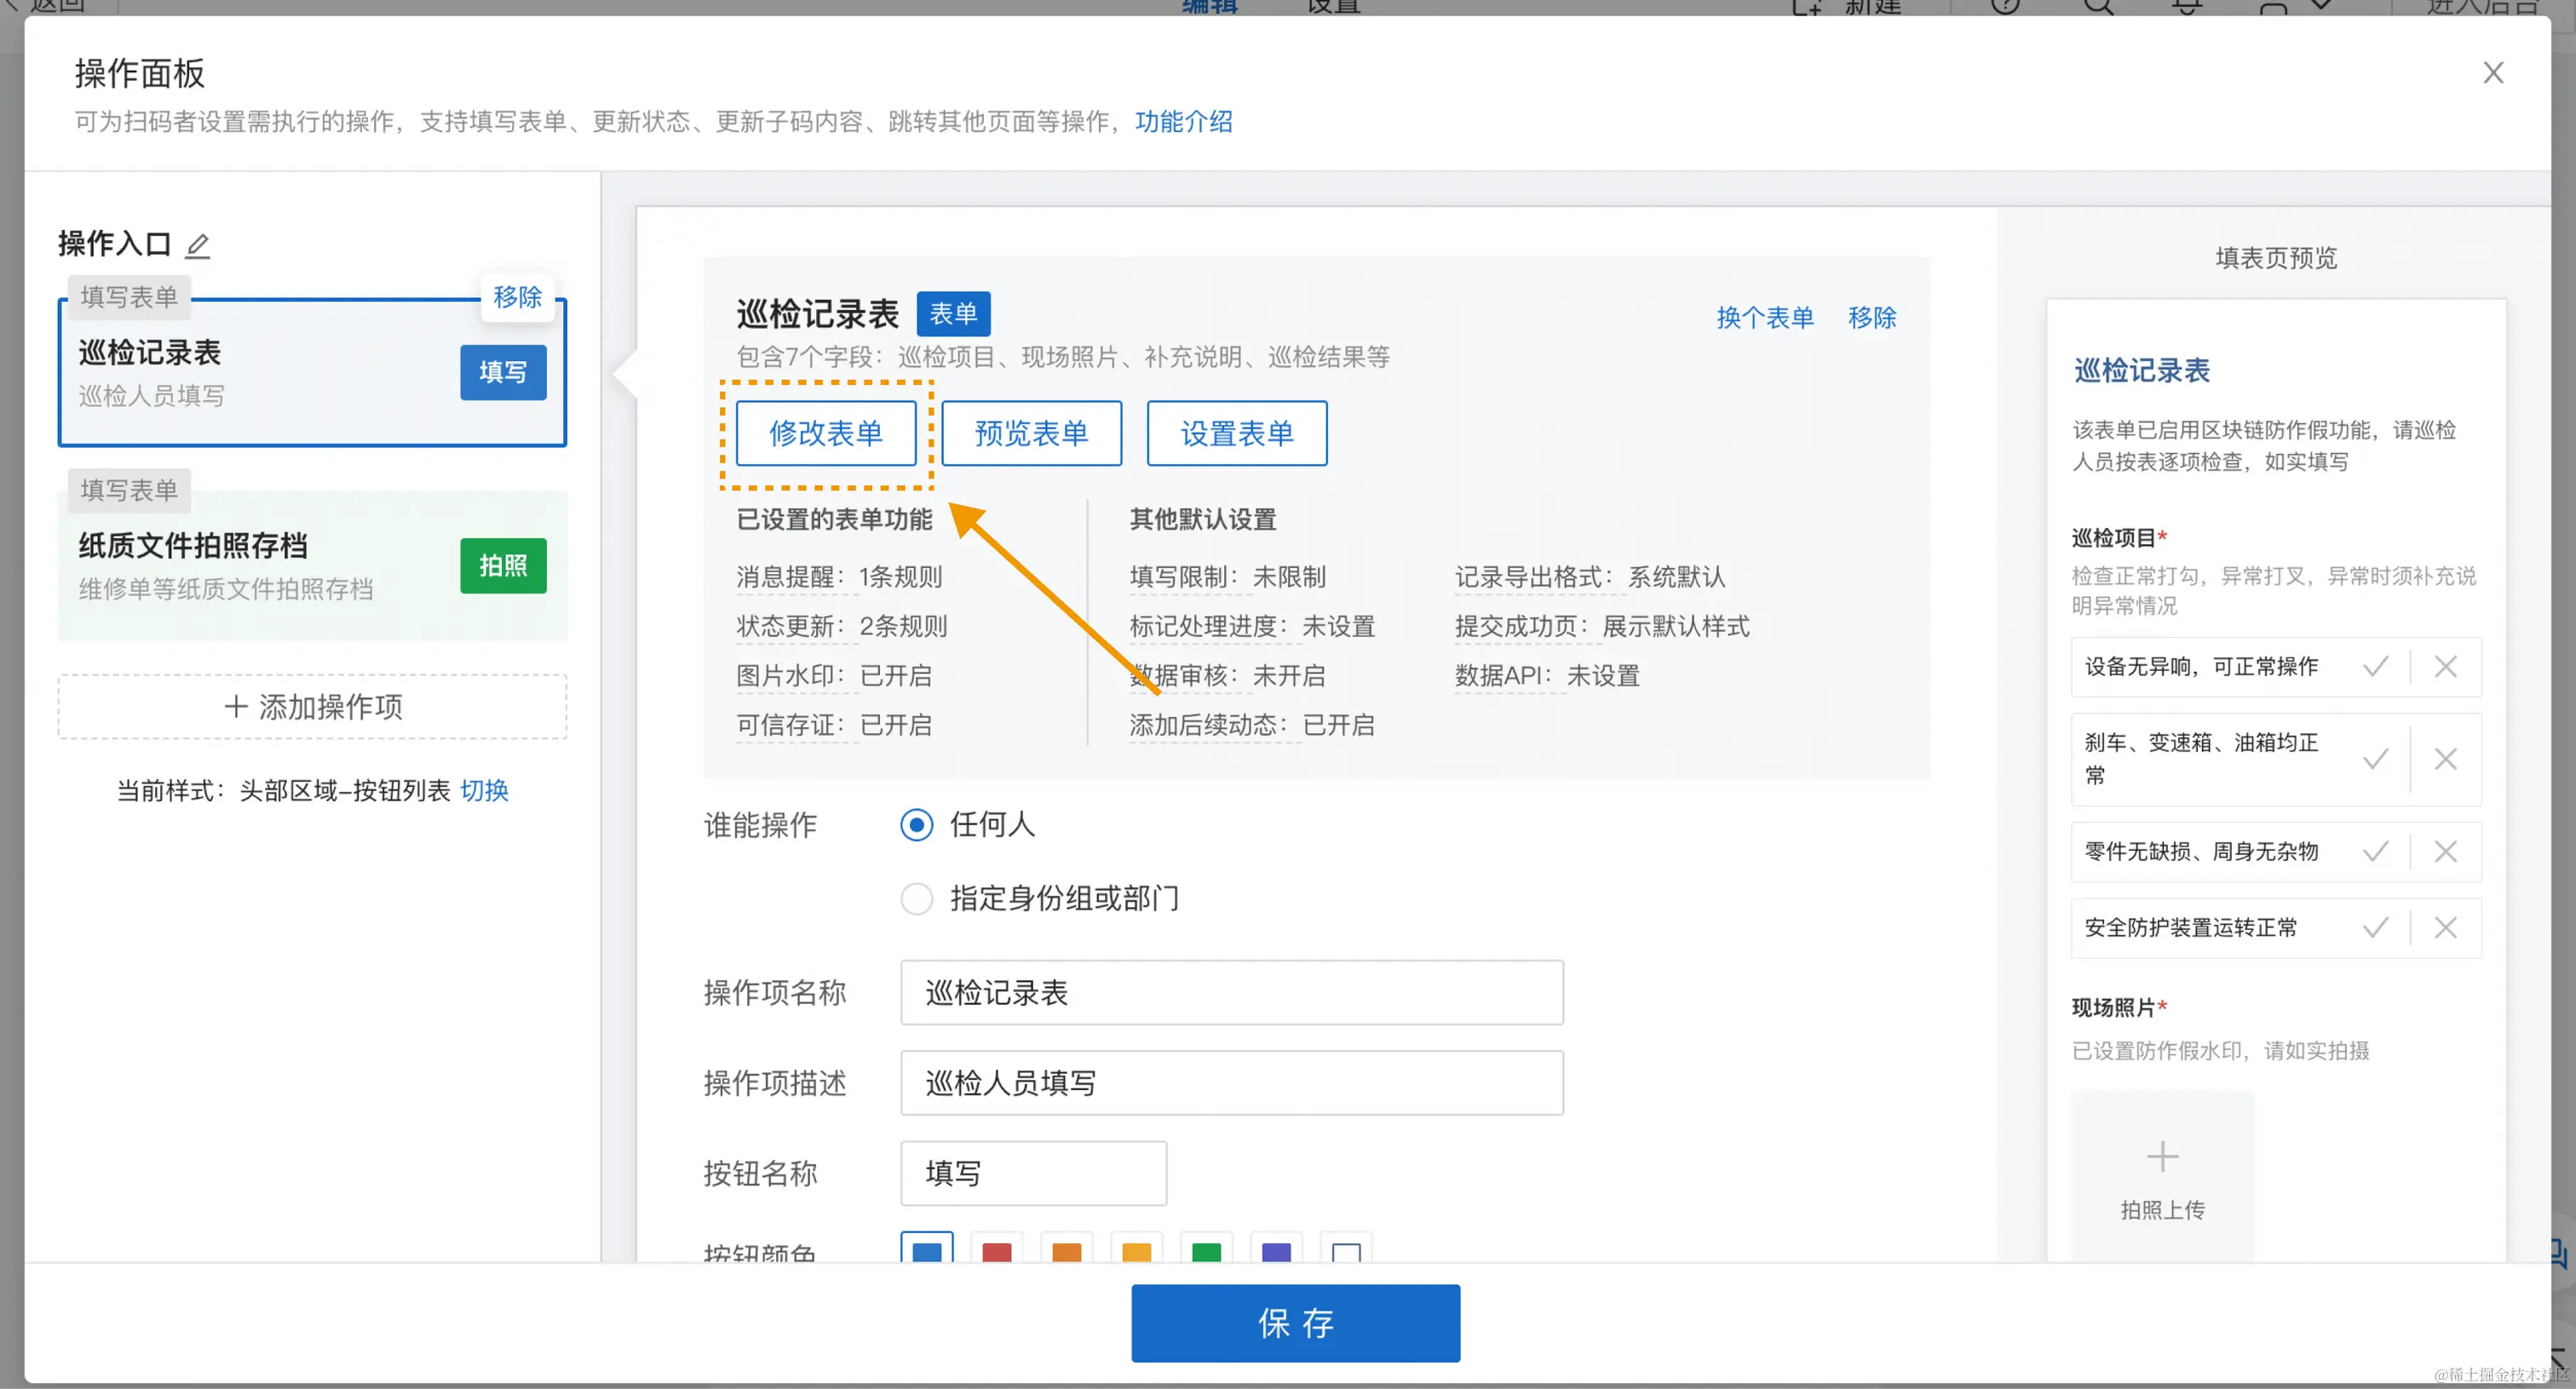The height and width of the screenshot is (1389, 2576).
Task: Click the blue 填写 button on 巡检记录表
Action: tap(503, 373)
